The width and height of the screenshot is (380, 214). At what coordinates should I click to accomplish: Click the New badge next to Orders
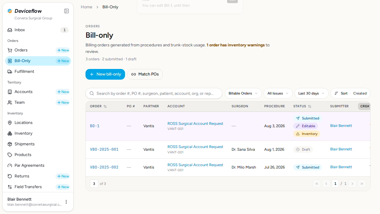63,50
